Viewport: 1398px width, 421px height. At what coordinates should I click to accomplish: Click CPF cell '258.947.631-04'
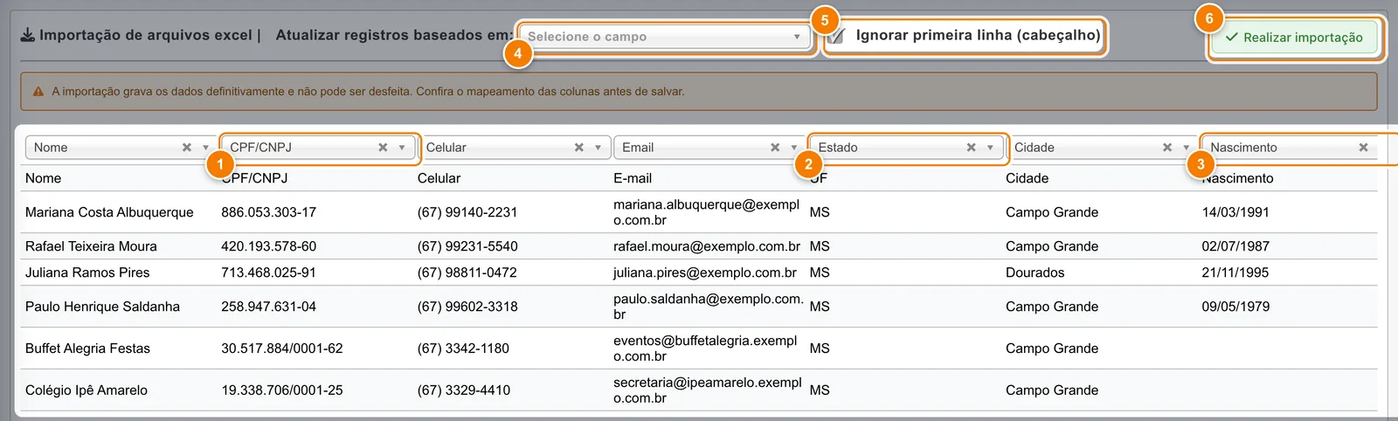269,307
